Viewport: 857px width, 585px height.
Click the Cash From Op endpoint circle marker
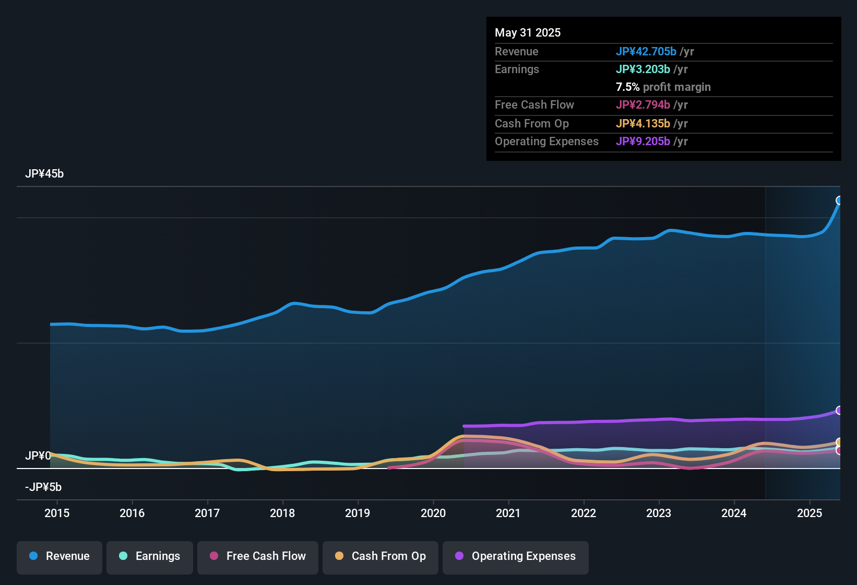pos(838,442)
